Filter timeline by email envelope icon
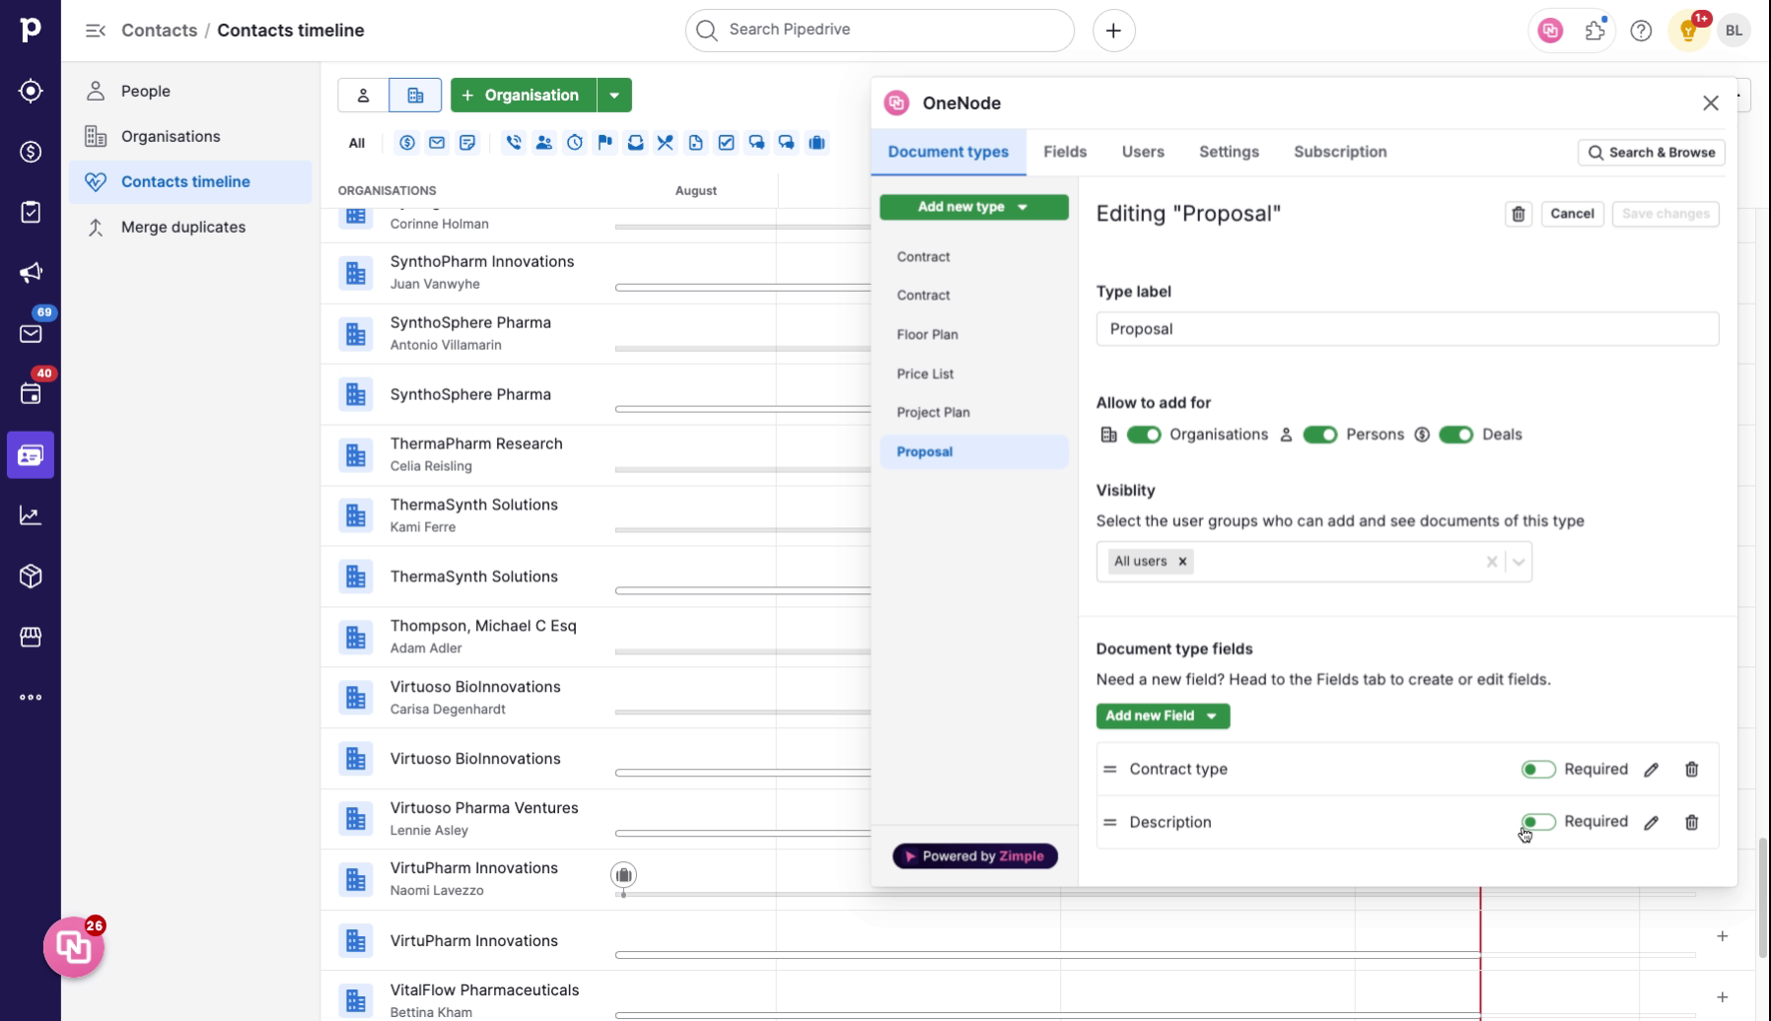The width and height of the screenshot is (1771, 1021). coord(437,143)
